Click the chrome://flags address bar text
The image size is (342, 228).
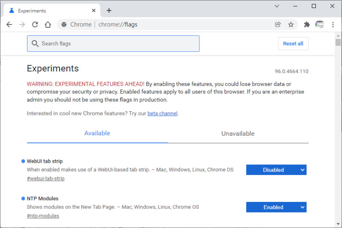point(118,24)
